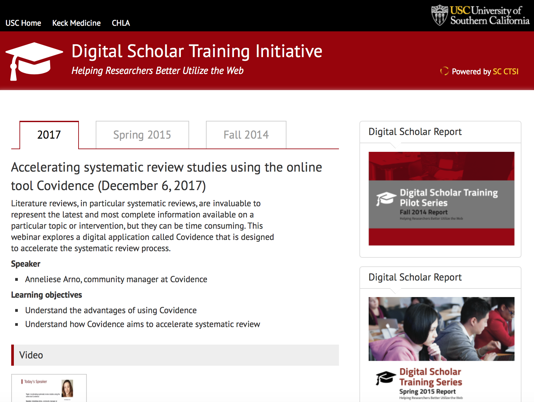
Task: Click the black graduation cap in Spring 2015 report
Action: click(385, 378)
